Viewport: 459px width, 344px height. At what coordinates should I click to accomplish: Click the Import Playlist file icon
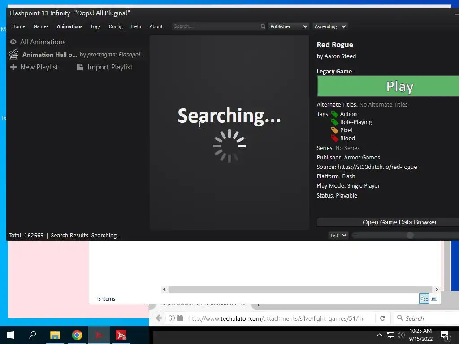pos(80,67)
